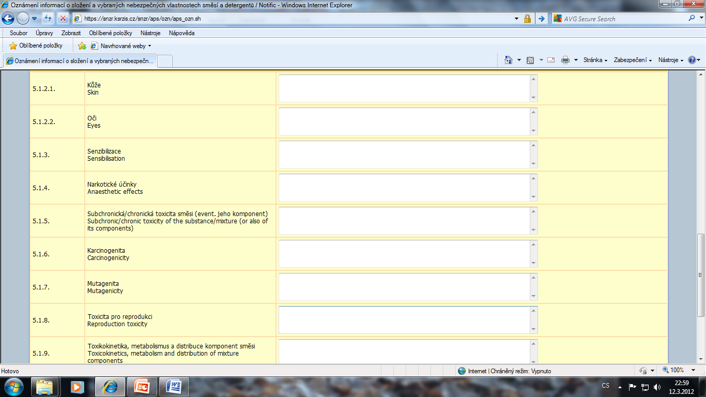Click the volume speaker tray icon
The width and height of the screenshot is (706, 397).
point(657,387)
